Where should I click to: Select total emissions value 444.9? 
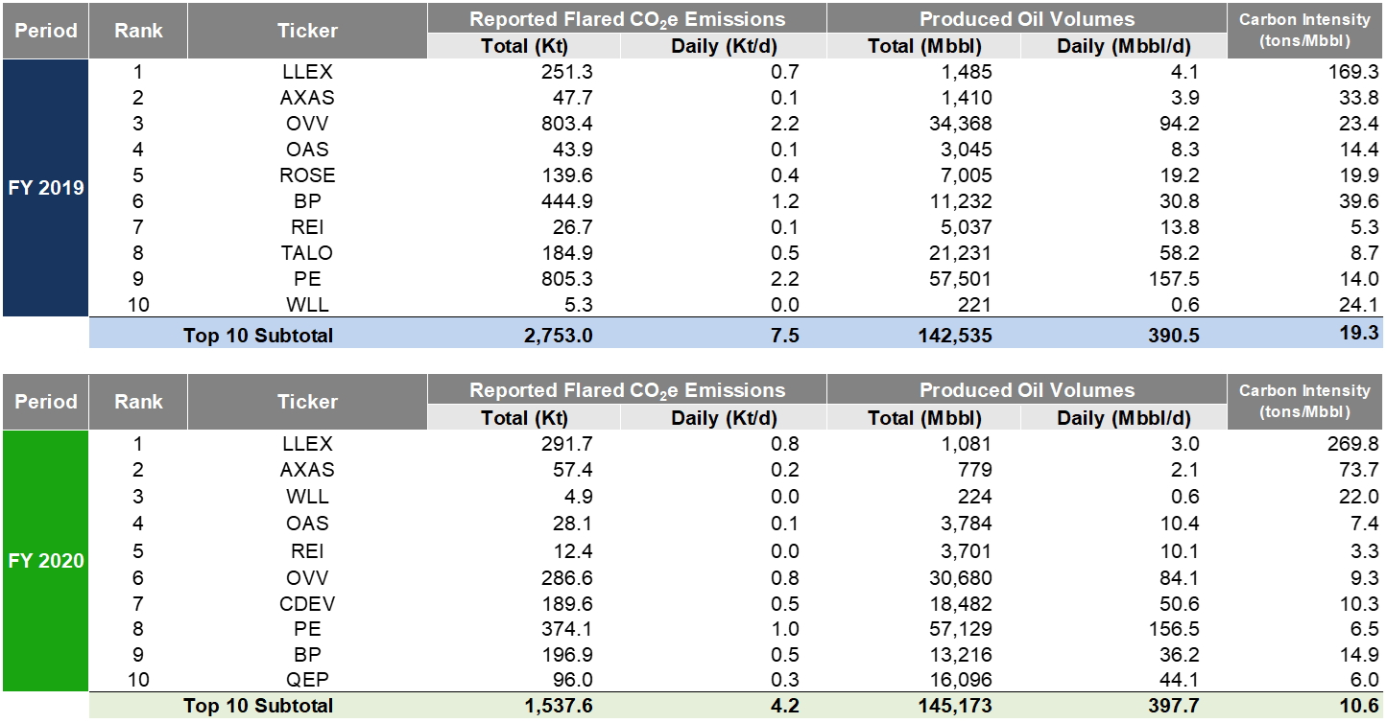[569, 201]
